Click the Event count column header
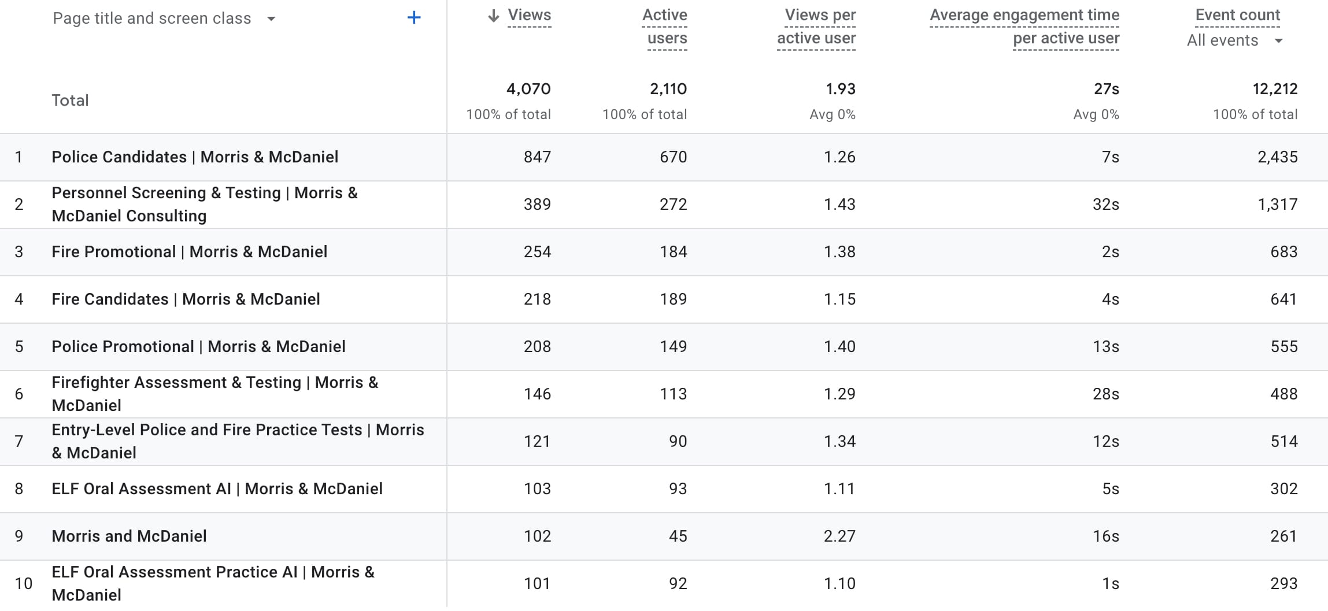 (1237, 15)
